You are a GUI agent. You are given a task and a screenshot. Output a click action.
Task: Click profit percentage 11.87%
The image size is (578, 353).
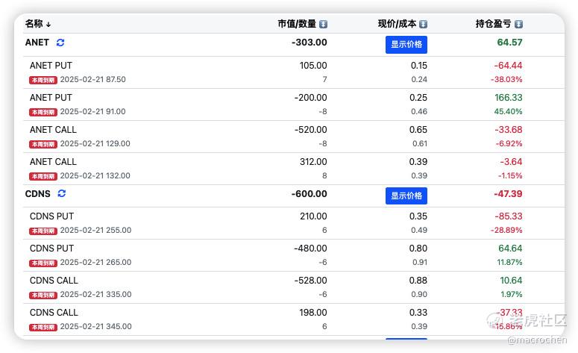509,262
